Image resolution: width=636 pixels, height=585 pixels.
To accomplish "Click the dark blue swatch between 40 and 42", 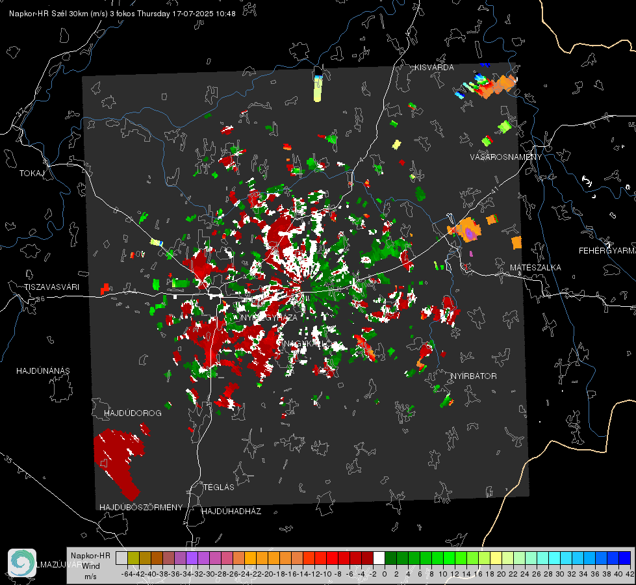I will 624,558.
